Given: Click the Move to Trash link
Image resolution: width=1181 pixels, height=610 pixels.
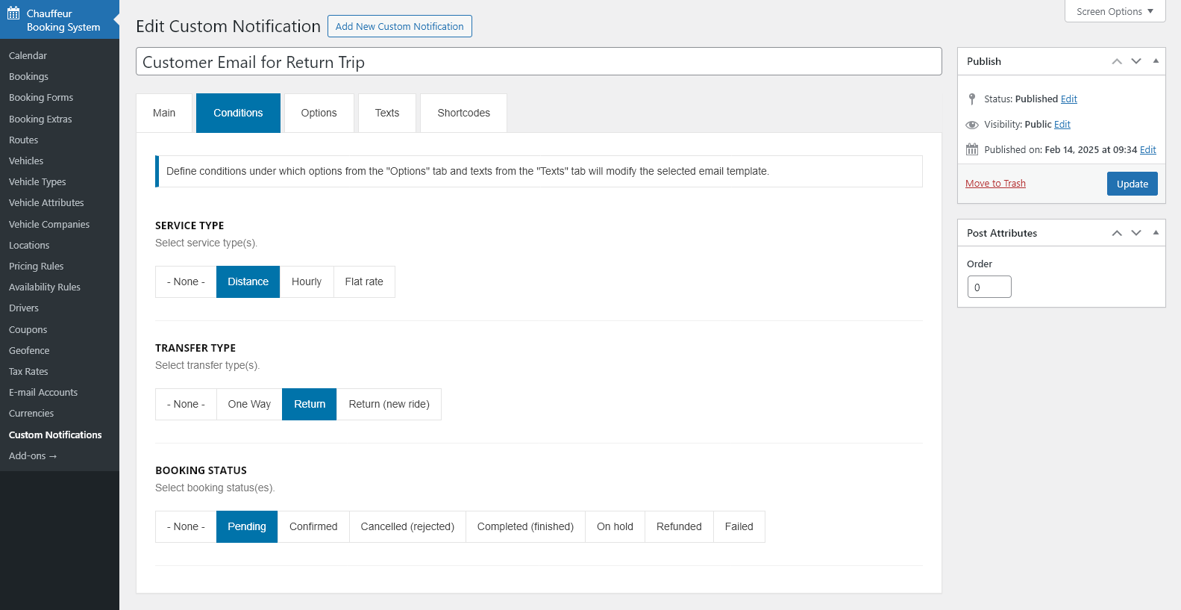Looking at the screenshot, I should pos(995,184).
